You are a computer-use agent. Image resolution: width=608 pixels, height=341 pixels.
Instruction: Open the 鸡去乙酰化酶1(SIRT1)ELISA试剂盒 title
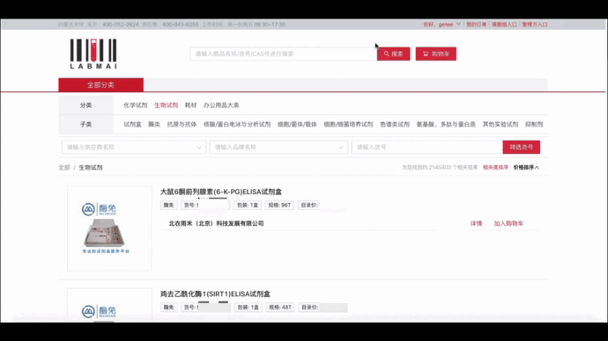(x=215, y=294)
